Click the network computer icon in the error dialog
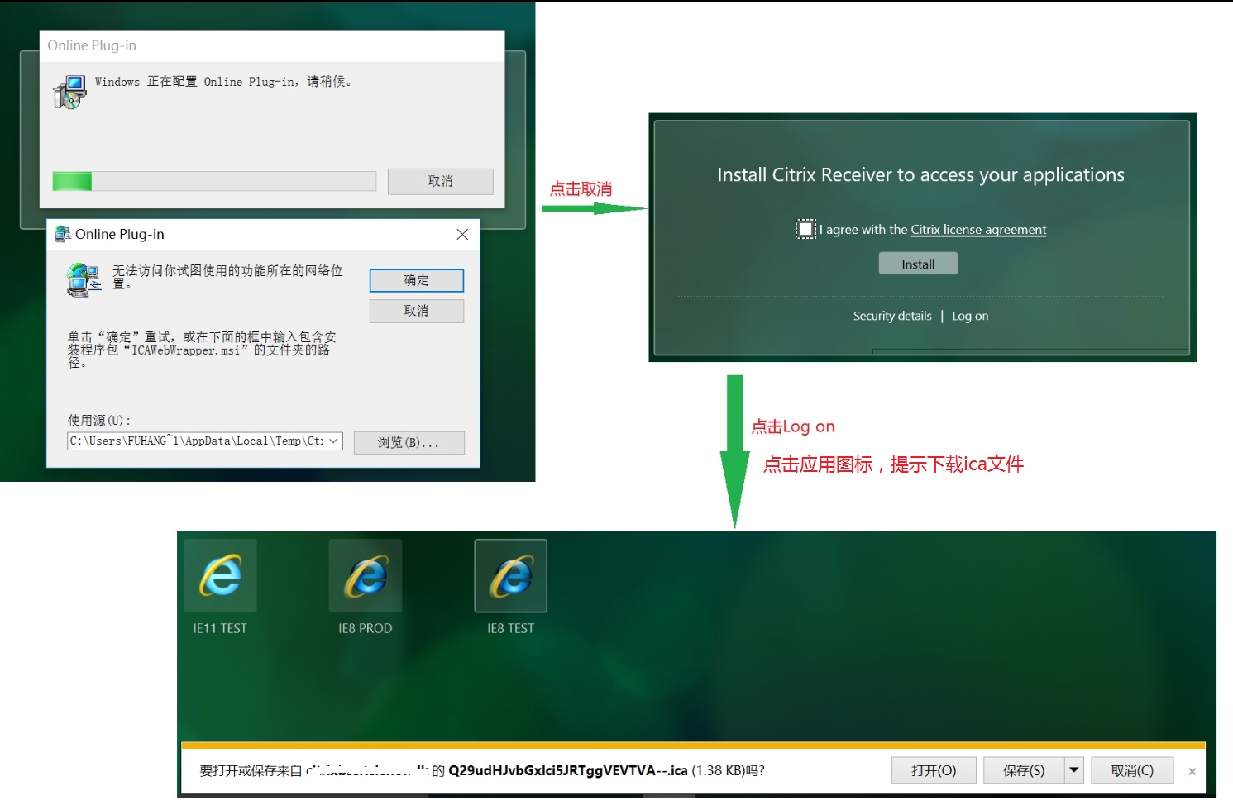Viewport: 1233px width, 805px height. tap(84, 280)
